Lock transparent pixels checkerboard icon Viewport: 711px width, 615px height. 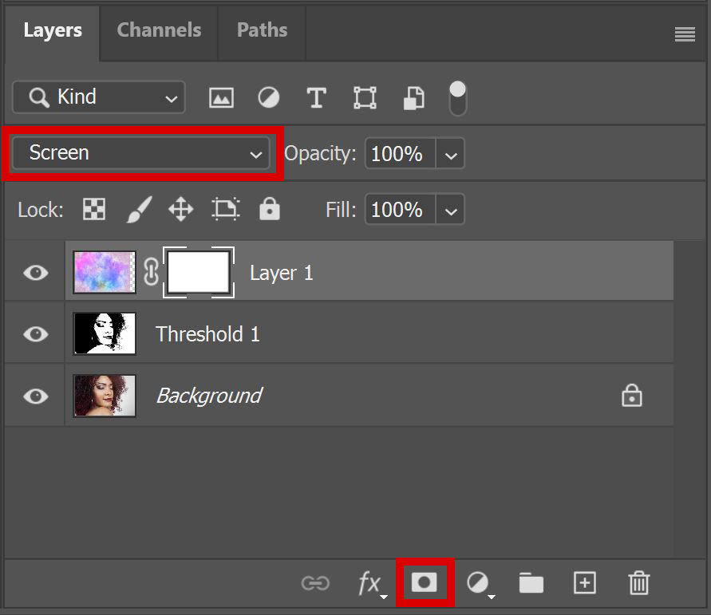[94, 209]
